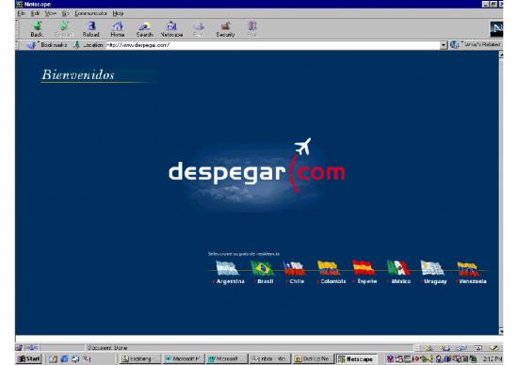Click the Print toolbar button
The height and width of the screenshot is (365, 518).
198,29
